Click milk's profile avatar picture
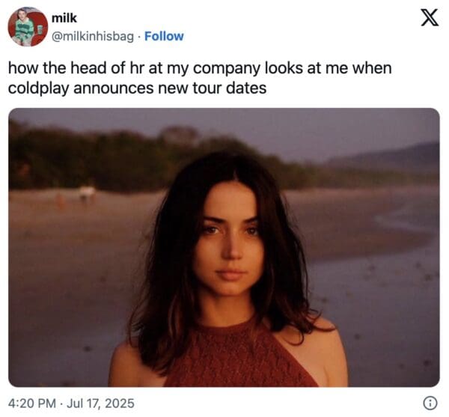The width and height of the screenshot is (449, 417). pyautogui.click(x=28, y=27)
